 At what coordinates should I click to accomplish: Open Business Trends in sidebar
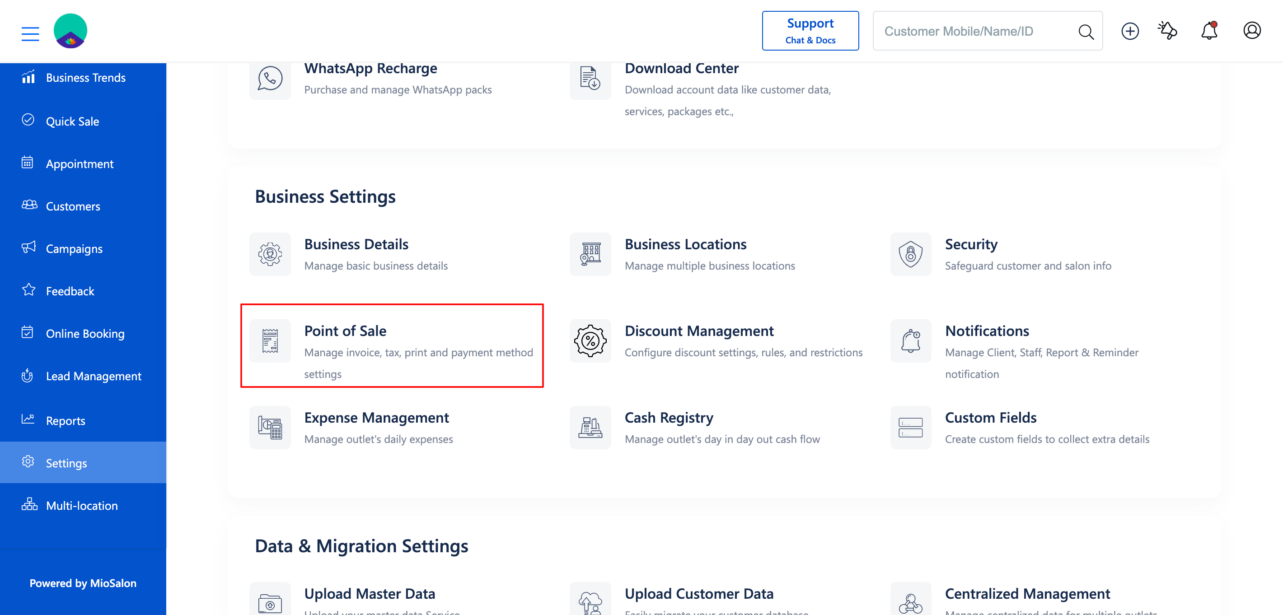[83, 78]
